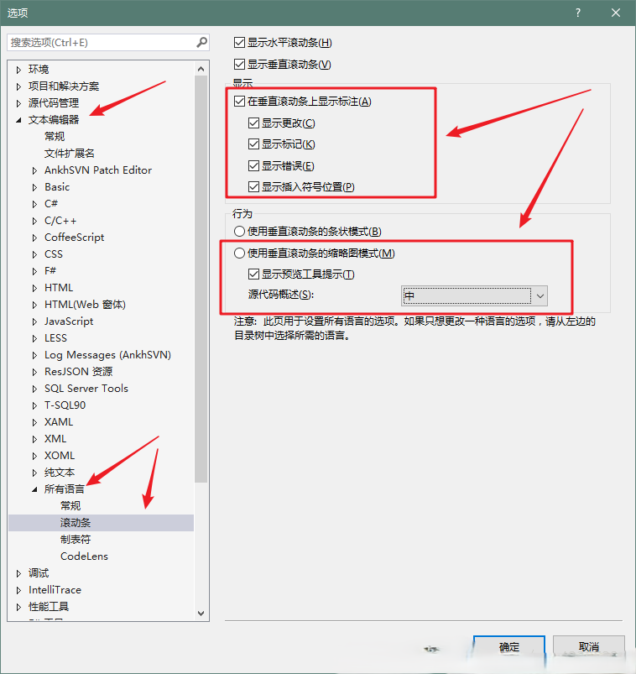Select 常规 under 所有语言

[x=70, y=506]
